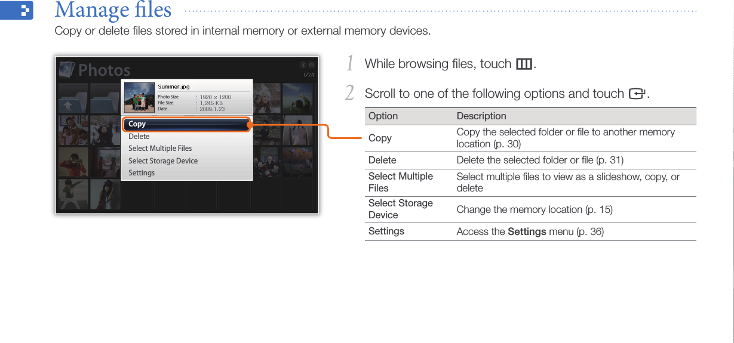Click the Photos stack icon beside title

click(x=67, y=70)
